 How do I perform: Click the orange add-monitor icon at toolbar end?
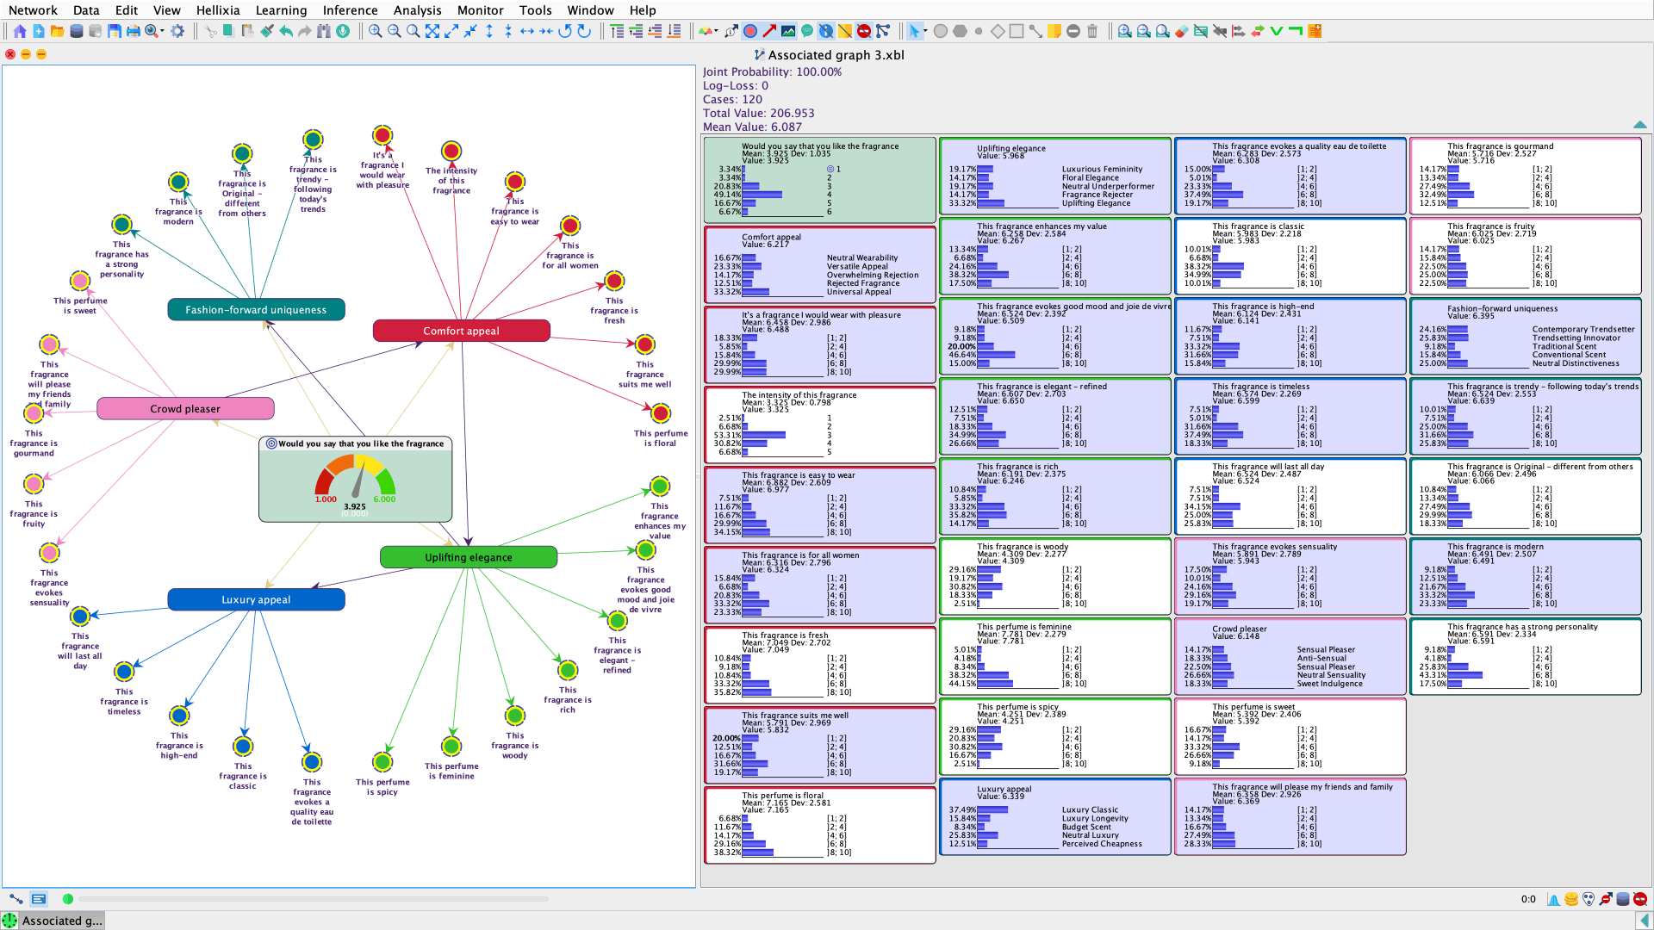[x=1315, y=31]
